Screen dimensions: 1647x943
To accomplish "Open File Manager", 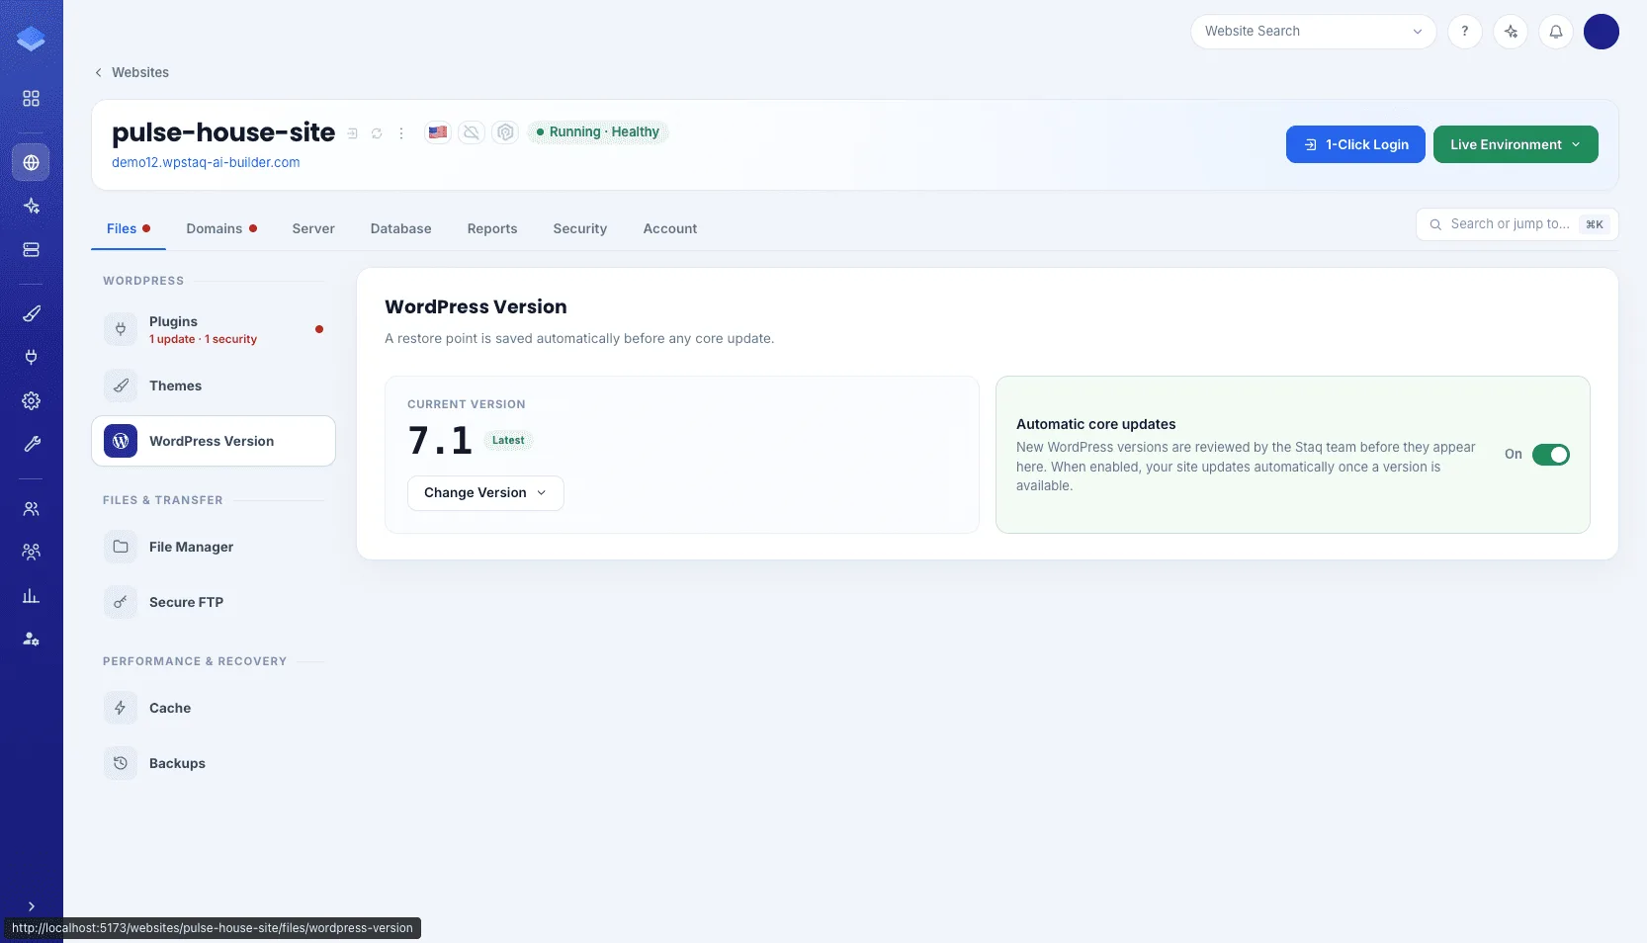I will [x=214, y=547].
